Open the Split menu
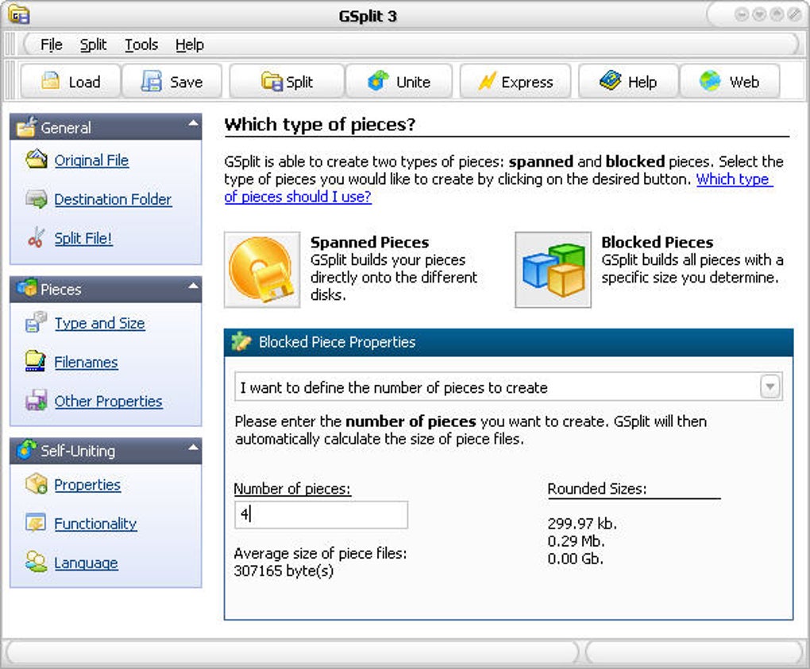The height and width of the screenshot is (669, 810). (x=93, y=45)
